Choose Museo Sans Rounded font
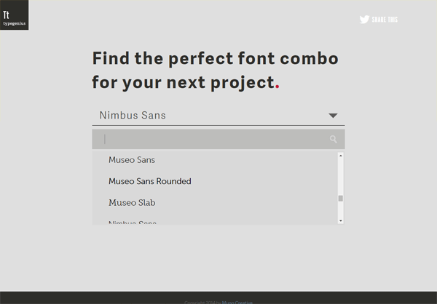 pos(150,181)
